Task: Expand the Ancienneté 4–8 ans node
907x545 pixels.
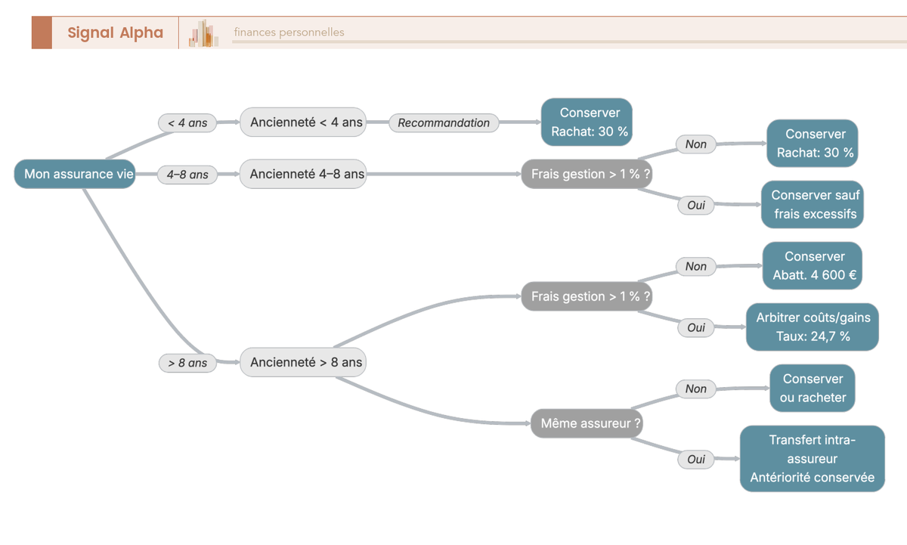Action: click(303, 175)
